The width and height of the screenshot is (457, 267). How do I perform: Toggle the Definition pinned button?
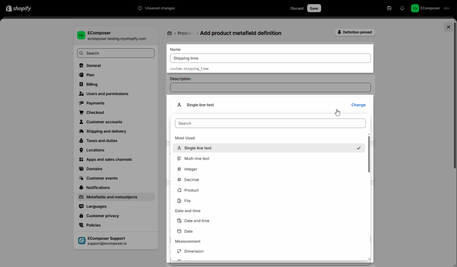click(x=355, y=32)
